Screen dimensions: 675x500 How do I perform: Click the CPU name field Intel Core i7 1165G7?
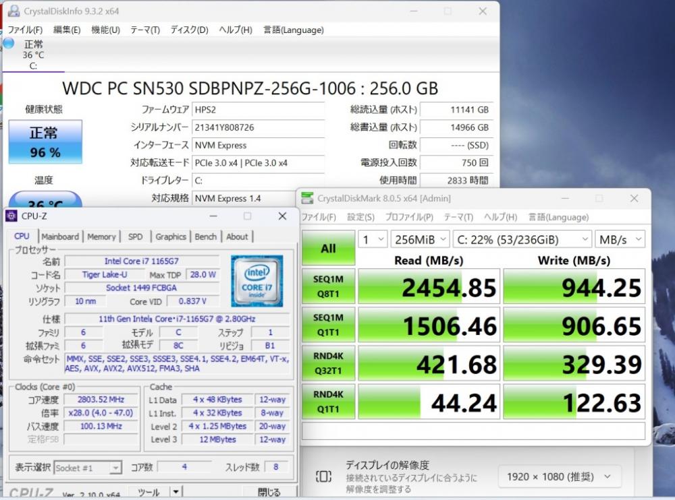(142, 261)
